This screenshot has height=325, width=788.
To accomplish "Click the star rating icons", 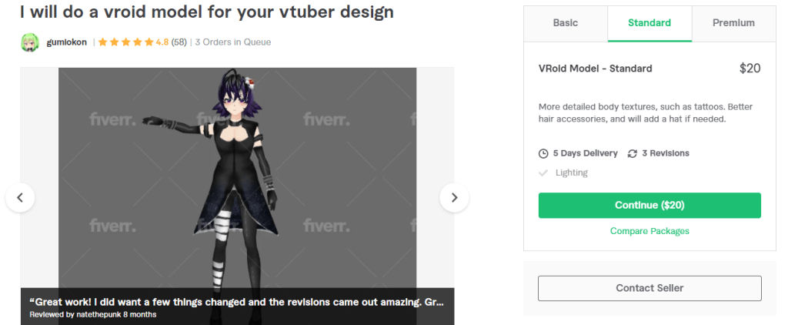I will tap(125, 42).
